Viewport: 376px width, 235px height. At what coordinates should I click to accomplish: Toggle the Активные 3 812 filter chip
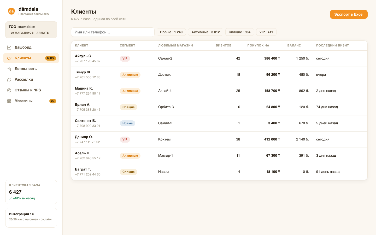(205, 32)
